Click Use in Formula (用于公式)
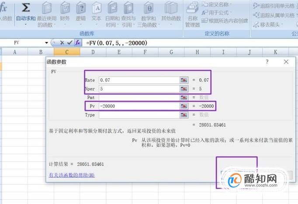 [216, 13]
